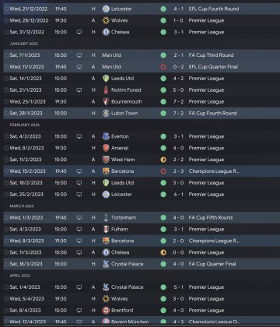Viewport: 280px width, 327px height.
Task: Click the Barcelona crest on 15/2/2023 fixture
Action: point(106,171)
